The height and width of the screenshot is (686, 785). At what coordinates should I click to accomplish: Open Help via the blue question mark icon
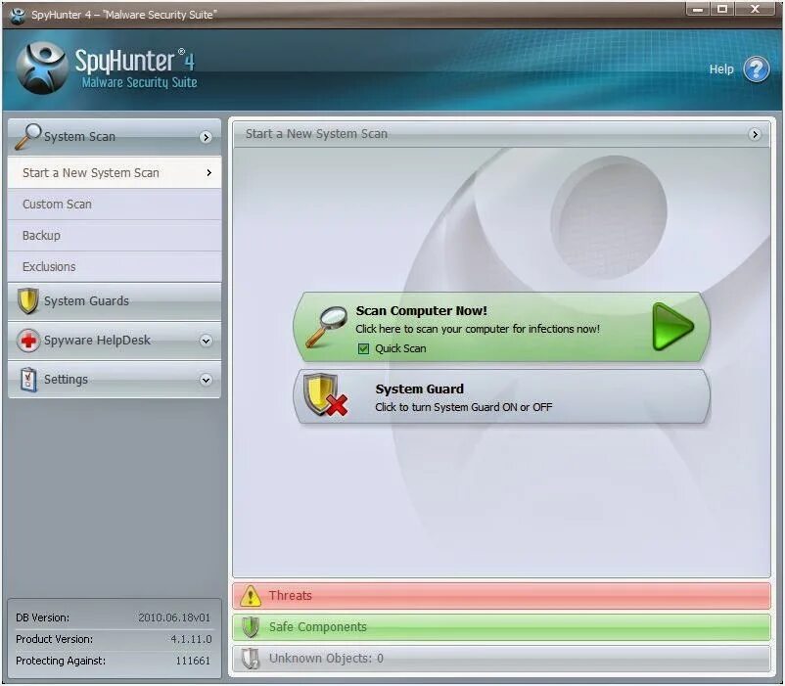click(756, 69)
